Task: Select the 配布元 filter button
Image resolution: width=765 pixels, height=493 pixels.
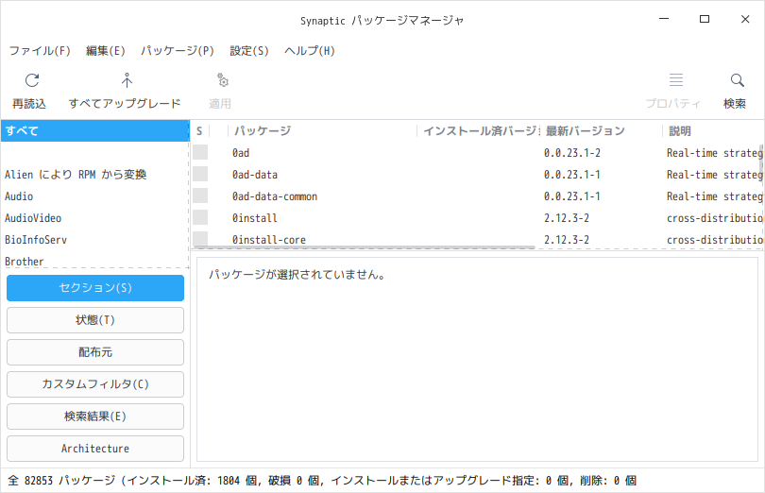Action: tap(95, 352)
